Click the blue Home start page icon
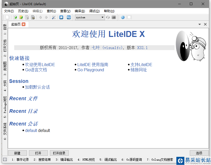Image resolution: width=211 pixels, height=165 pixels. coord(61,17)
